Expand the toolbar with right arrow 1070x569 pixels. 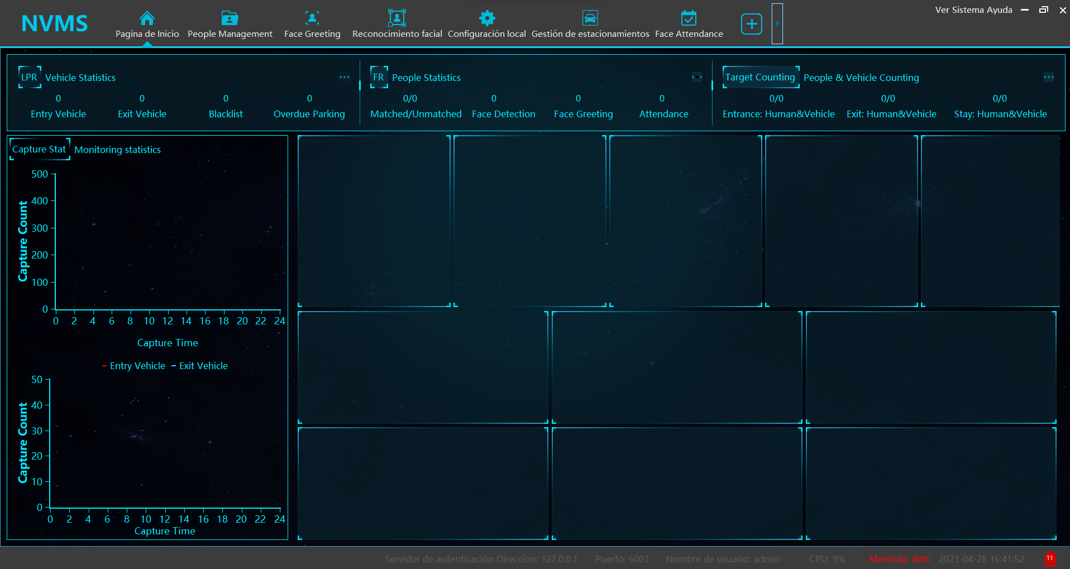pyautogui.click(x=777, y=24)
